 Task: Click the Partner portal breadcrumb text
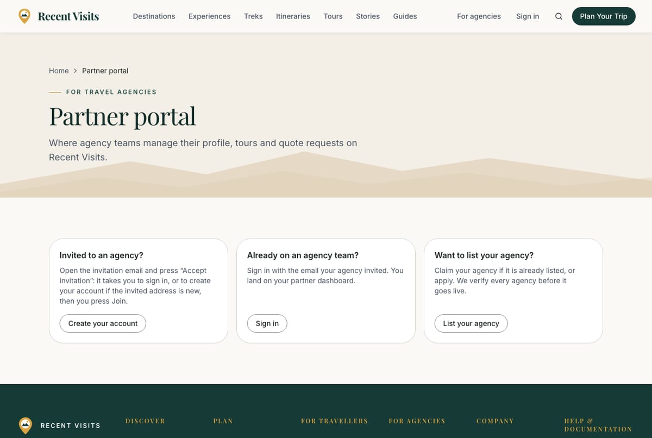pos(105,71)
